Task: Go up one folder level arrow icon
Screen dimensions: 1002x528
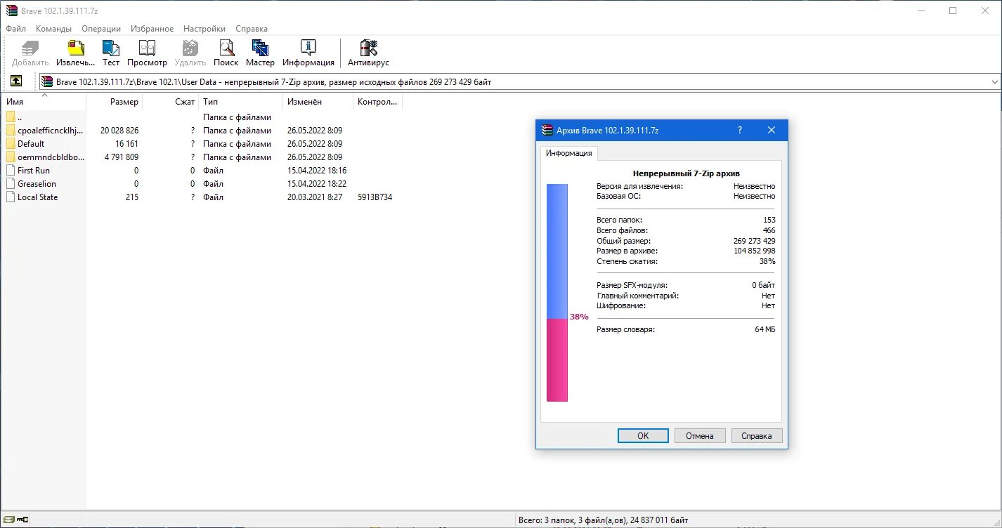Action: pyautogui.click(x=16, y=81)
